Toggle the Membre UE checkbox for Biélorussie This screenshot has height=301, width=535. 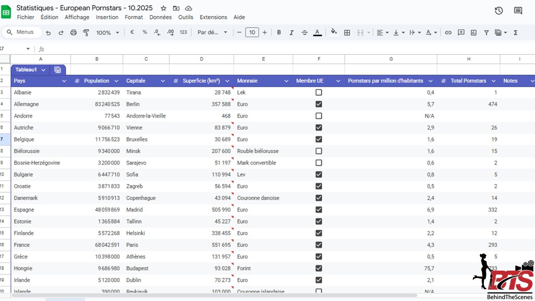(319, 151)
